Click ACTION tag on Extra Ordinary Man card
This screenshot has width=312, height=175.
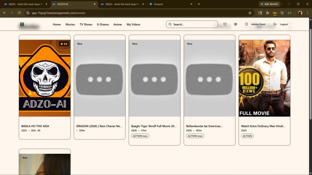247,136
